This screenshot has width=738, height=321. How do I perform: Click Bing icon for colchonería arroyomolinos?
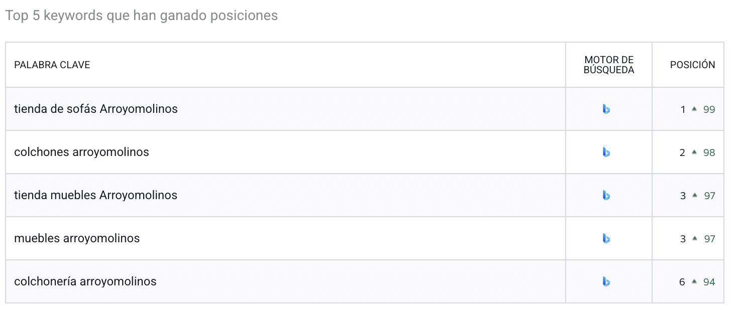606,281
